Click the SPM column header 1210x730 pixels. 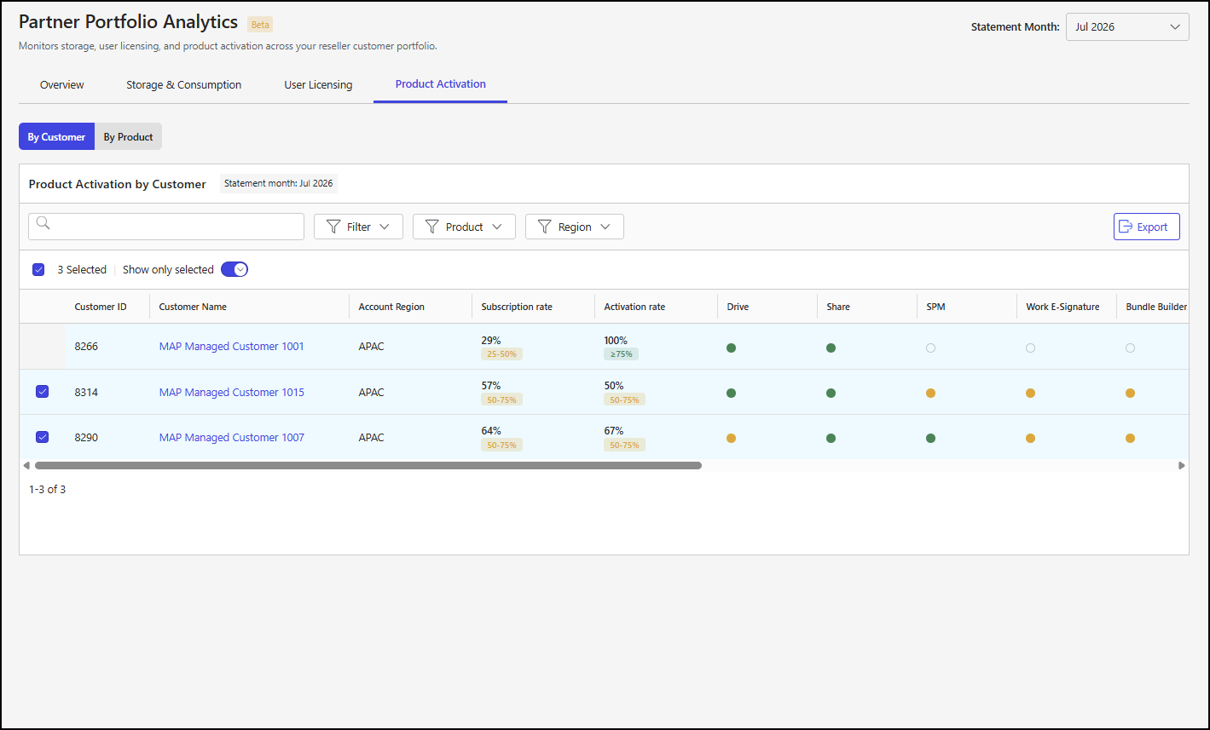pyautogui.click(x=935, y=307)
